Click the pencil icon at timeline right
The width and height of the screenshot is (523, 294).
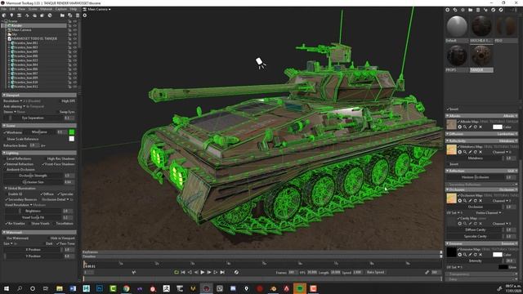point(427,272)
